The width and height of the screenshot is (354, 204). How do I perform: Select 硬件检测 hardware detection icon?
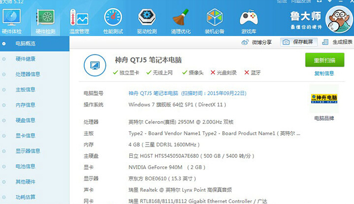pos(45,17)
